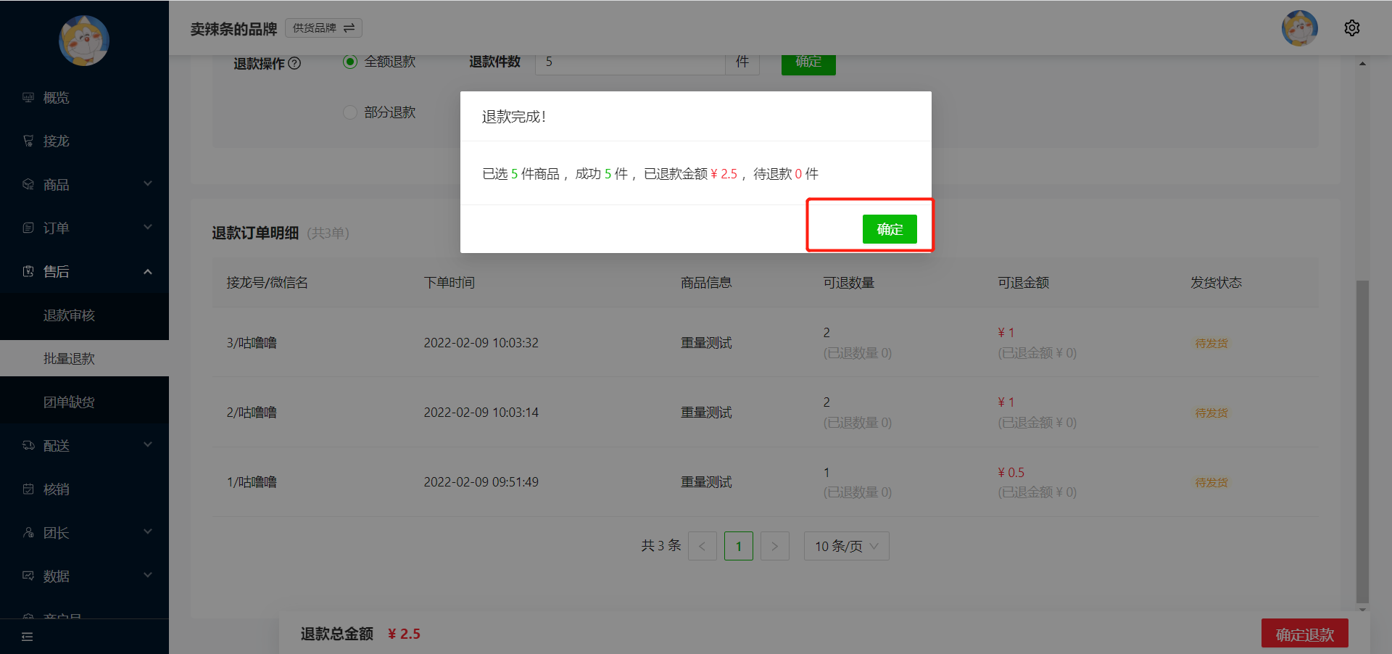Image resolution: width=1392 pixels, height=654 pixels.
Task: Click the 退款完成! dialog title
Action: [x=514, y=117]
